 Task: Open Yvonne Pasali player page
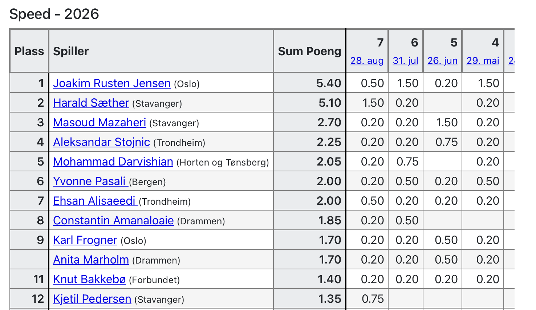click(90, 181)
